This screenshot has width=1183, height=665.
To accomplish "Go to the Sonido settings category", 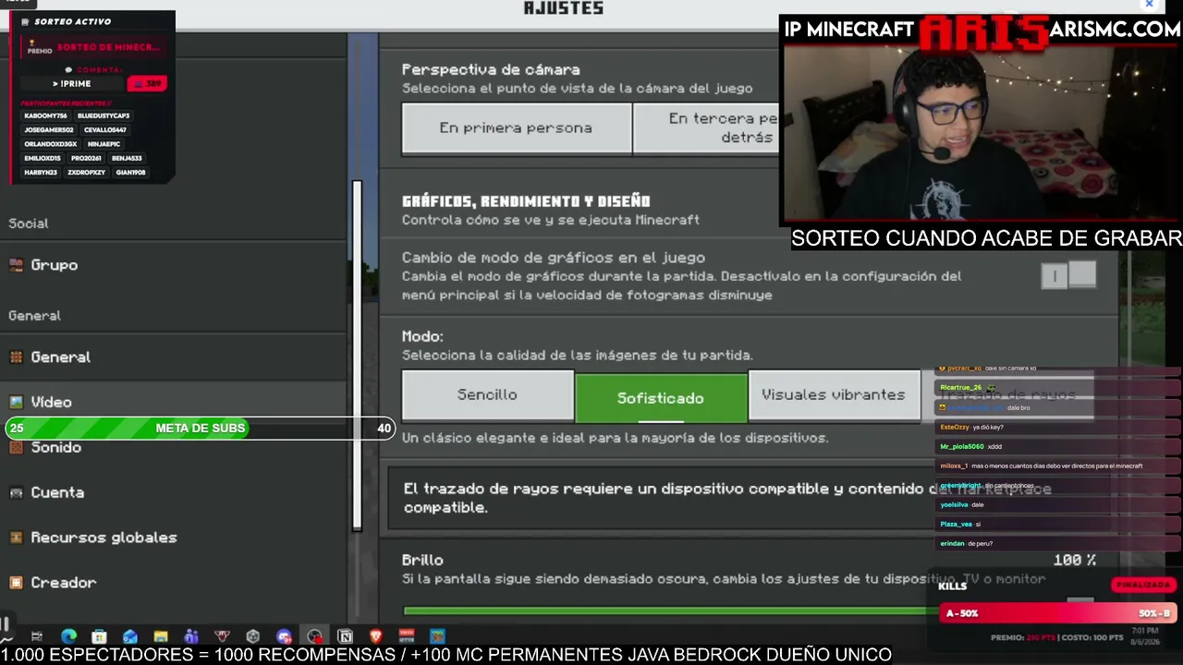I will pyautogui.click(x=174, y=447).
